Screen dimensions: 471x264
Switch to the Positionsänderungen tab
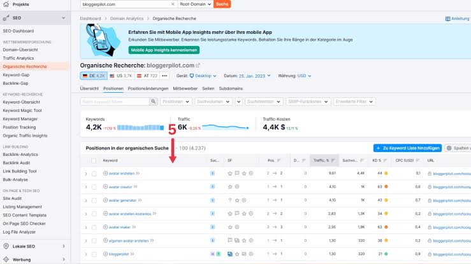pyautogui.click(x=148, y=88)
